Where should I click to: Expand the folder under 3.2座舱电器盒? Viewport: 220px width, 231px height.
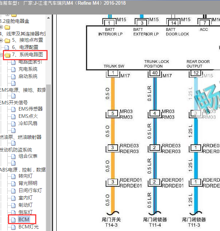point(1,27)
